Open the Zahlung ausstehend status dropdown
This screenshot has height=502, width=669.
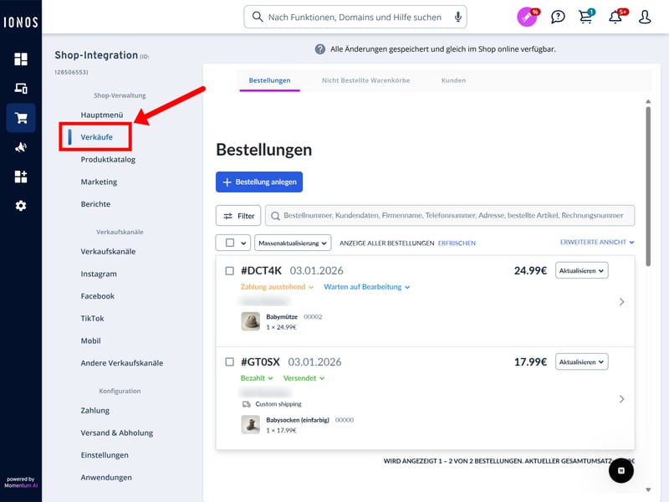[277, 287]
